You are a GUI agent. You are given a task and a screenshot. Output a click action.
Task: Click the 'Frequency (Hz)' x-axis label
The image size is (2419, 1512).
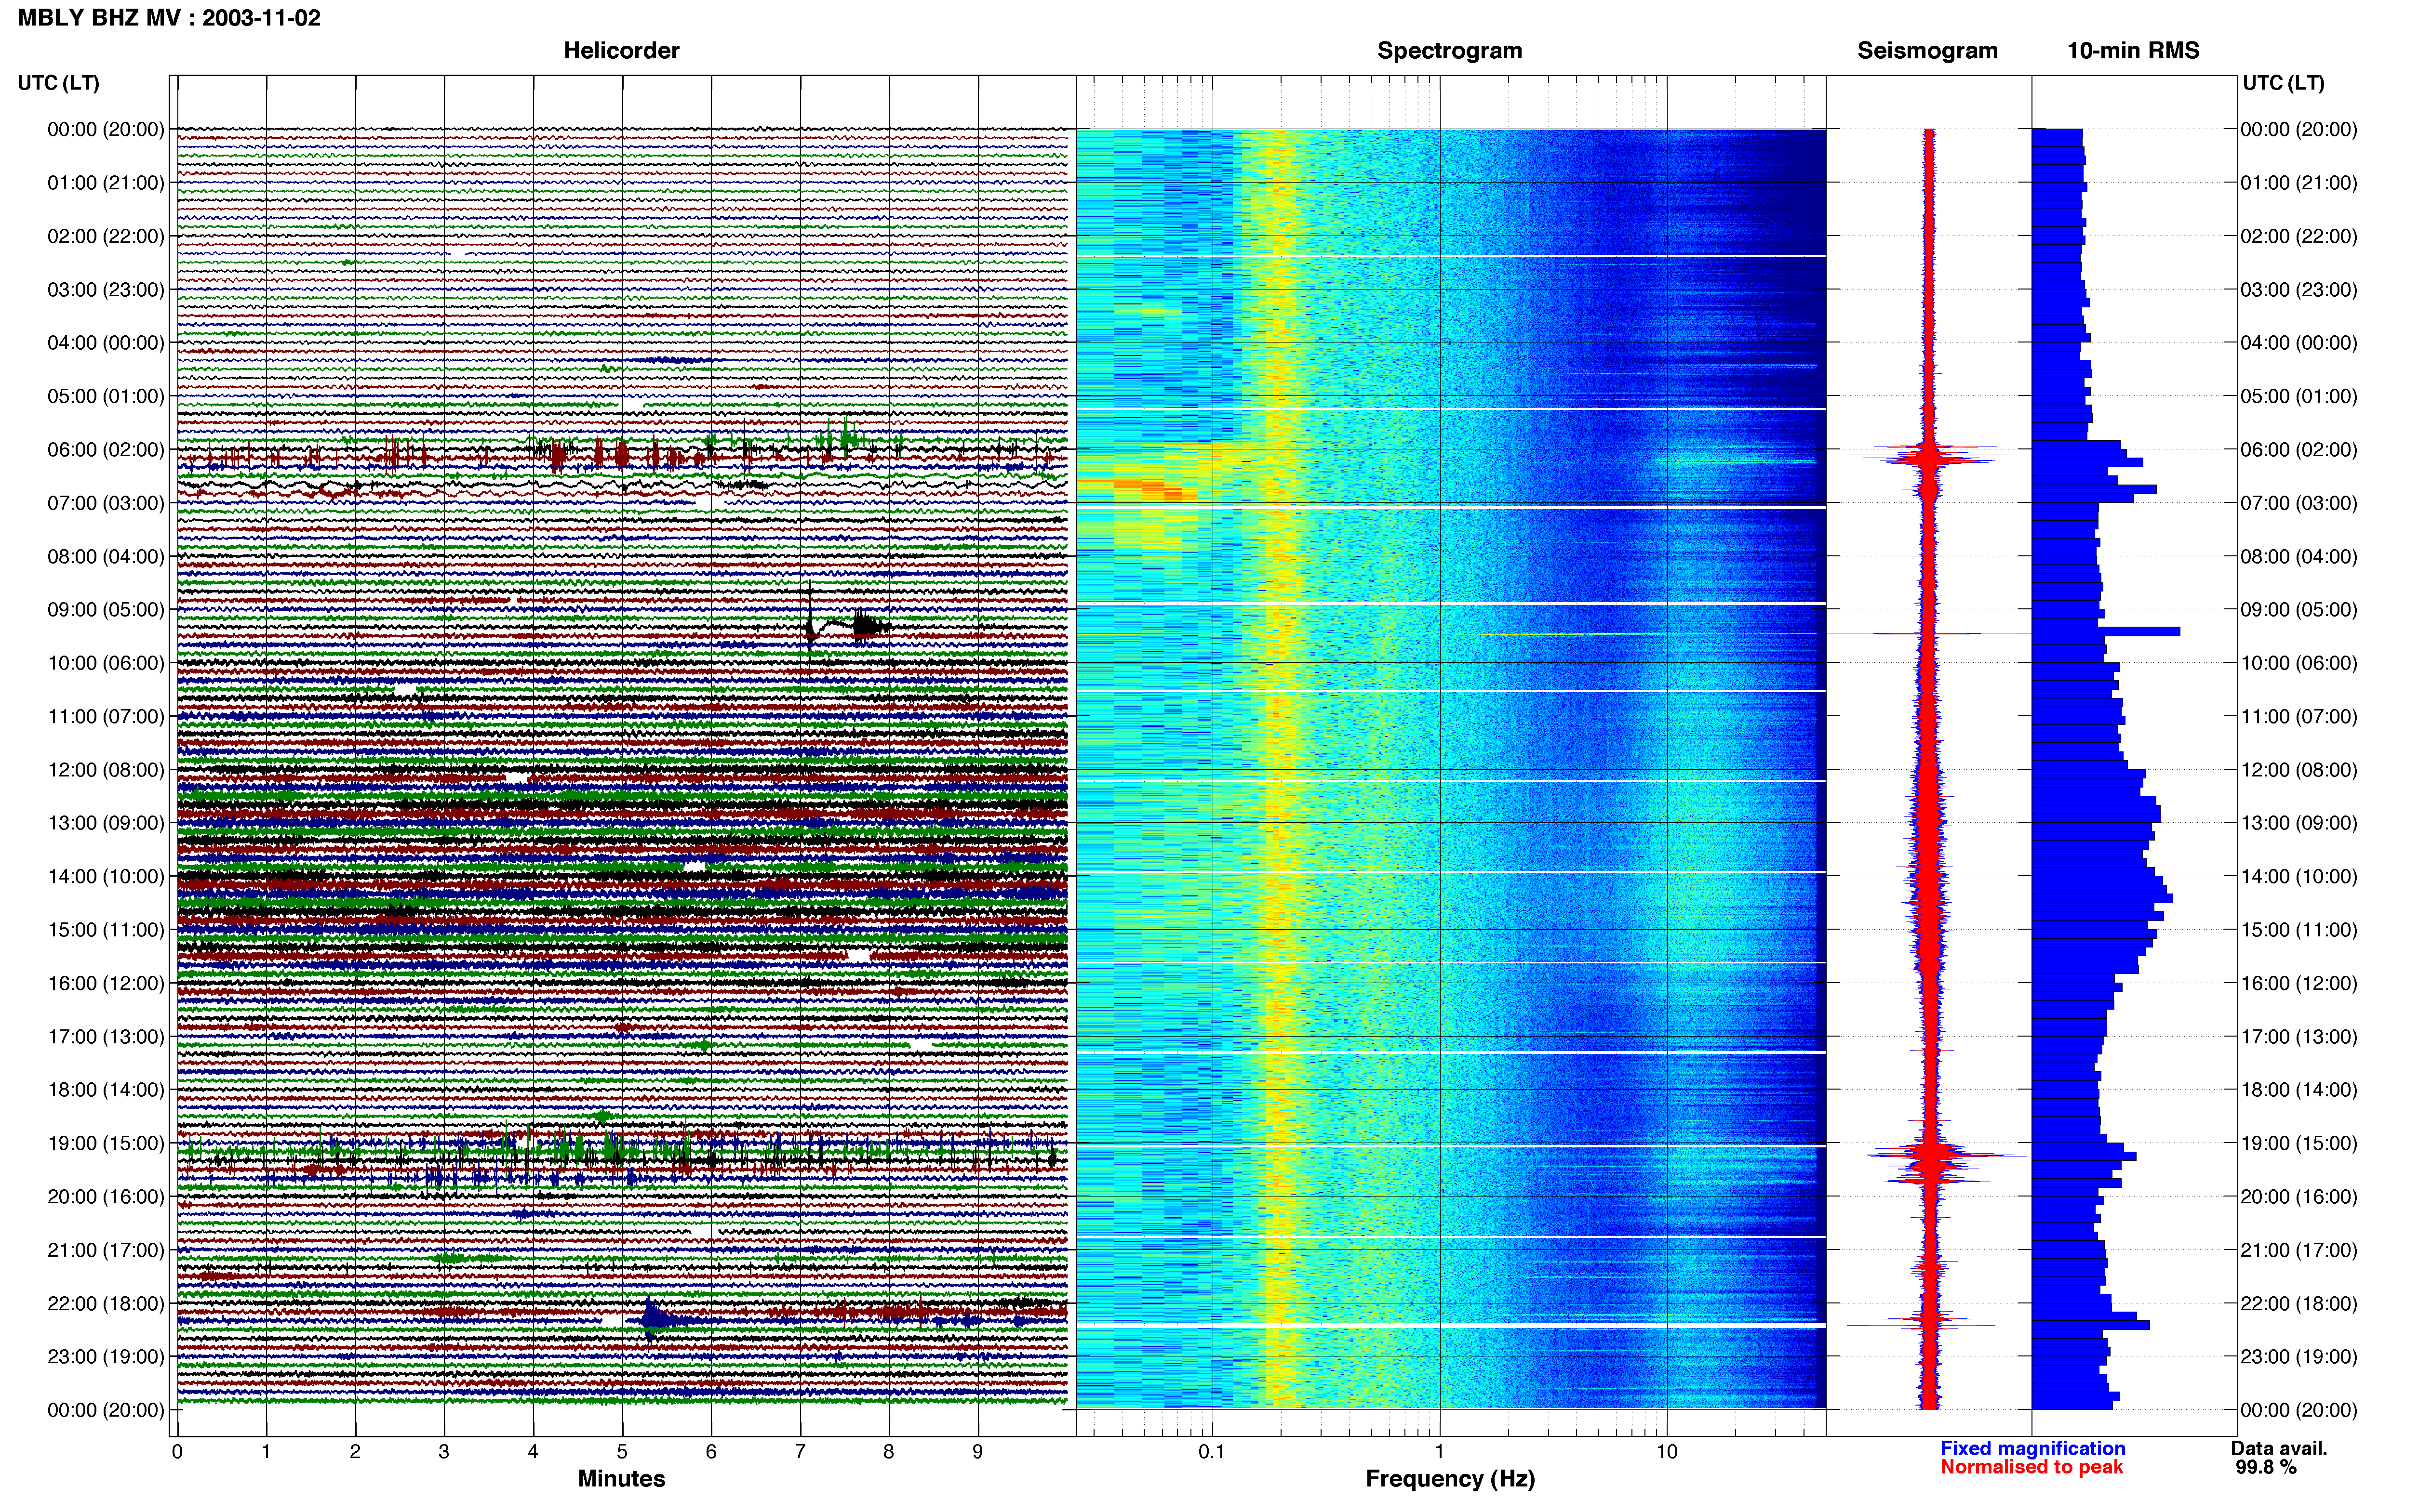click(1450, 1479)
